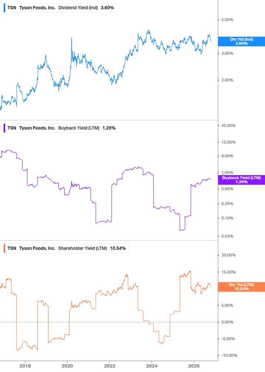Click the 2026 label on the time axis
The width and height of the screenshot is (265, 372).
pyautogui.click(x=194, y=366)
